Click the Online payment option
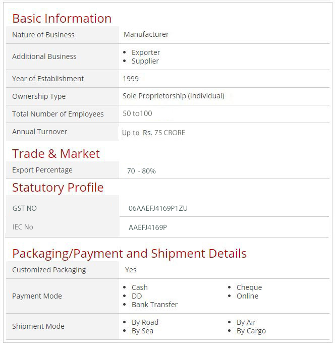The height and width of the screenshot is (353, 335). [247, 296]
